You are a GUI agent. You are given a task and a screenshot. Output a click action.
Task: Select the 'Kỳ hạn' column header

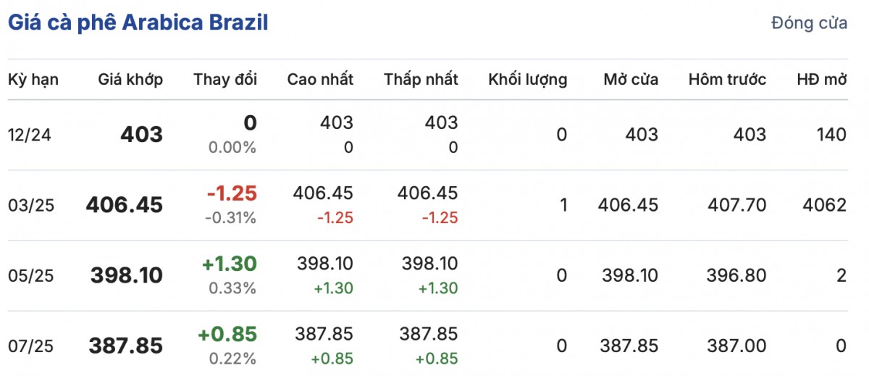click(33, 80)
